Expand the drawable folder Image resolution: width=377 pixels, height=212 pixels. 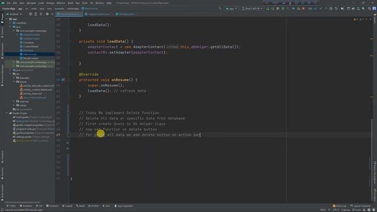pyautogui.click(x=14, y=78)
